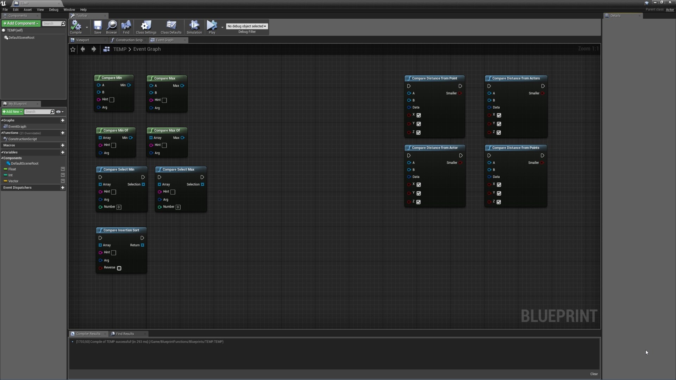Open the Debug Filter object dropdown

pyautogui.click(x=247, y=26)
